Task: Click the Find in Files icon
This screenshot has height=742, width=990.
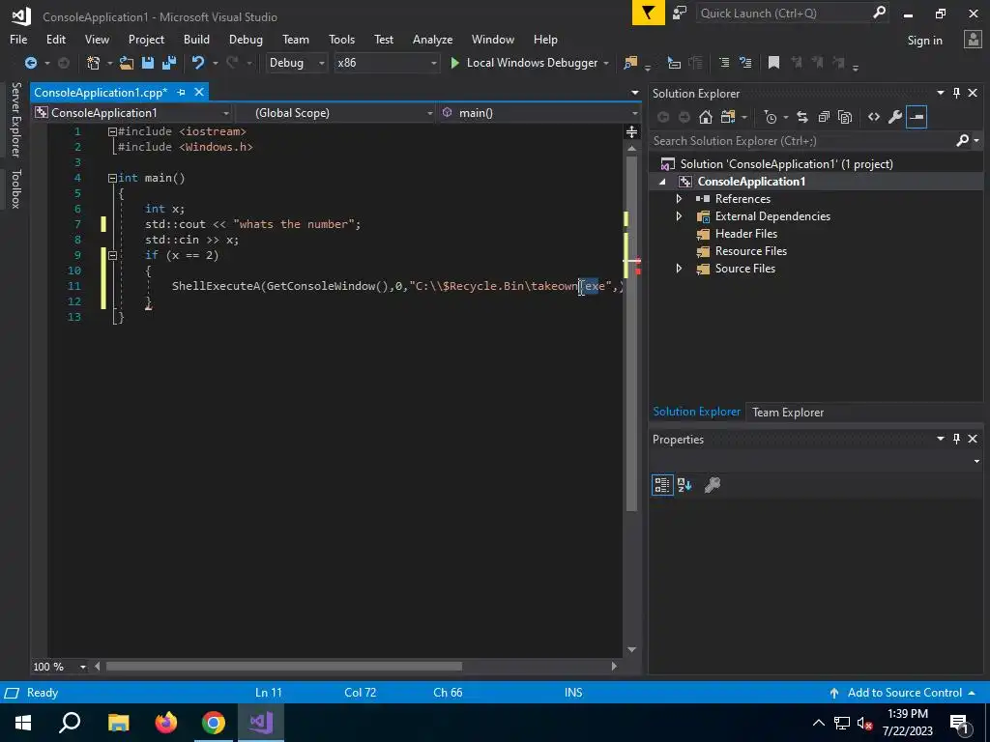Action: (x=630, y=63)
